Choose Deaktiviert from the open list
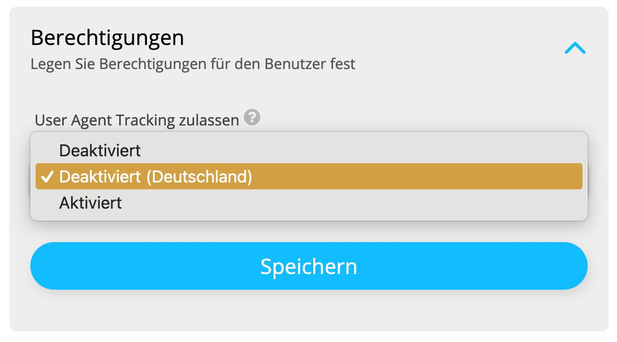The image size is (617, 342). tap(100, 150)
